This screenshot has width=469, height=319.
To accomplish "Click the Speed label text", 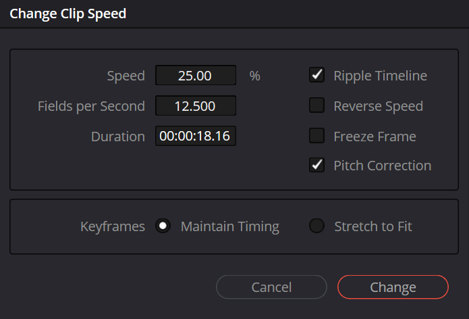I will point(126,76).
